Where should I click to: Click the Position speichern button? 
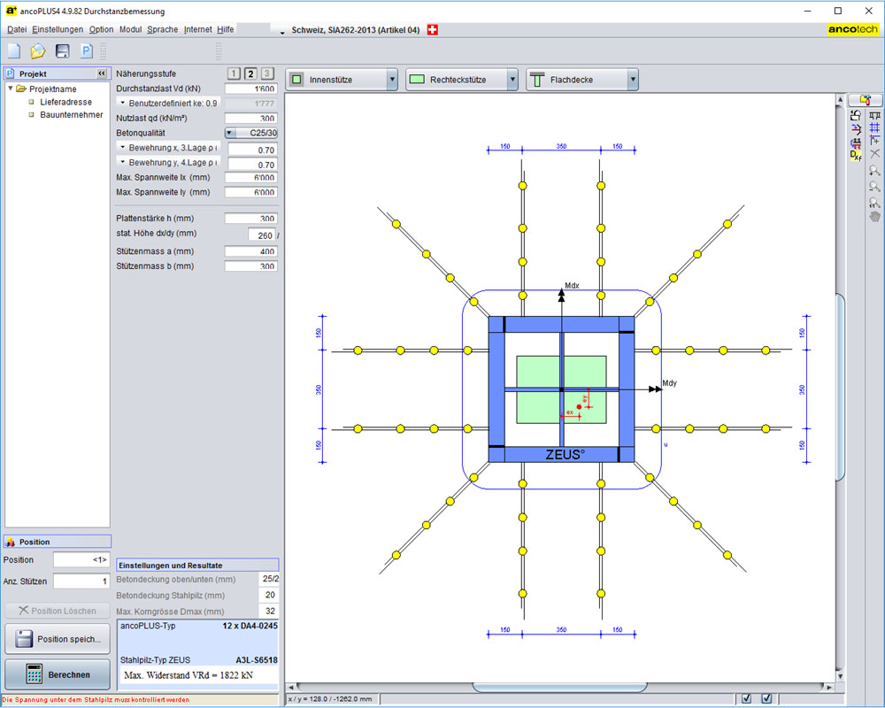click(58, 639)
